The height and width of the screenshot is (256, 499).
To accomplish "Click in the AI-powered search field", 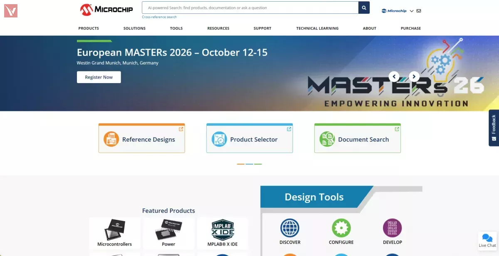I will pyautogui.click(x=250, y=7).
